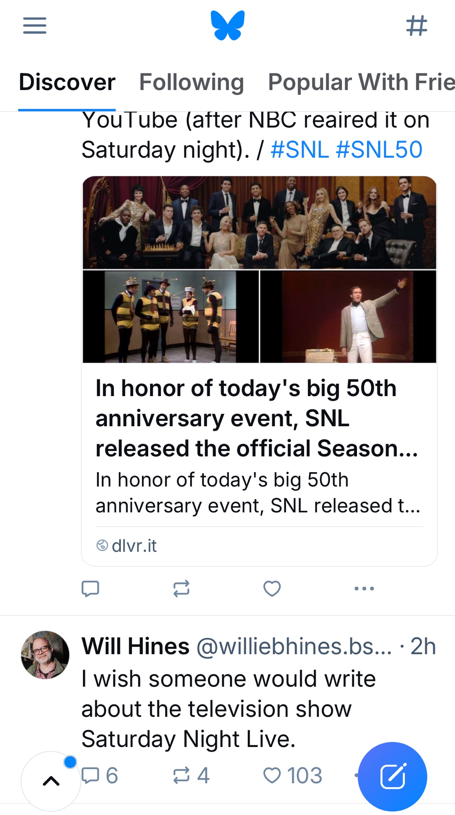The image size is (455, 815).
Task: Like the SNL anniversary post
Action: [x=272, y=588]
